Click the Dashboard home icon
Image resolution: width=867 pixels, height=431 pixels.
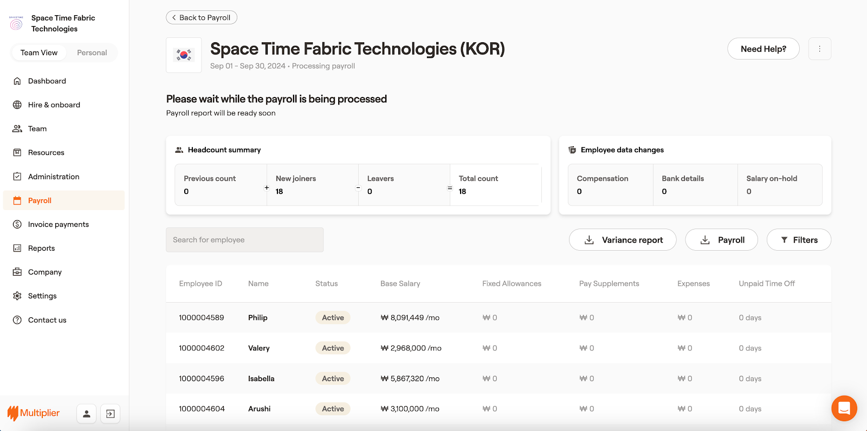click(x=17, y=81)
